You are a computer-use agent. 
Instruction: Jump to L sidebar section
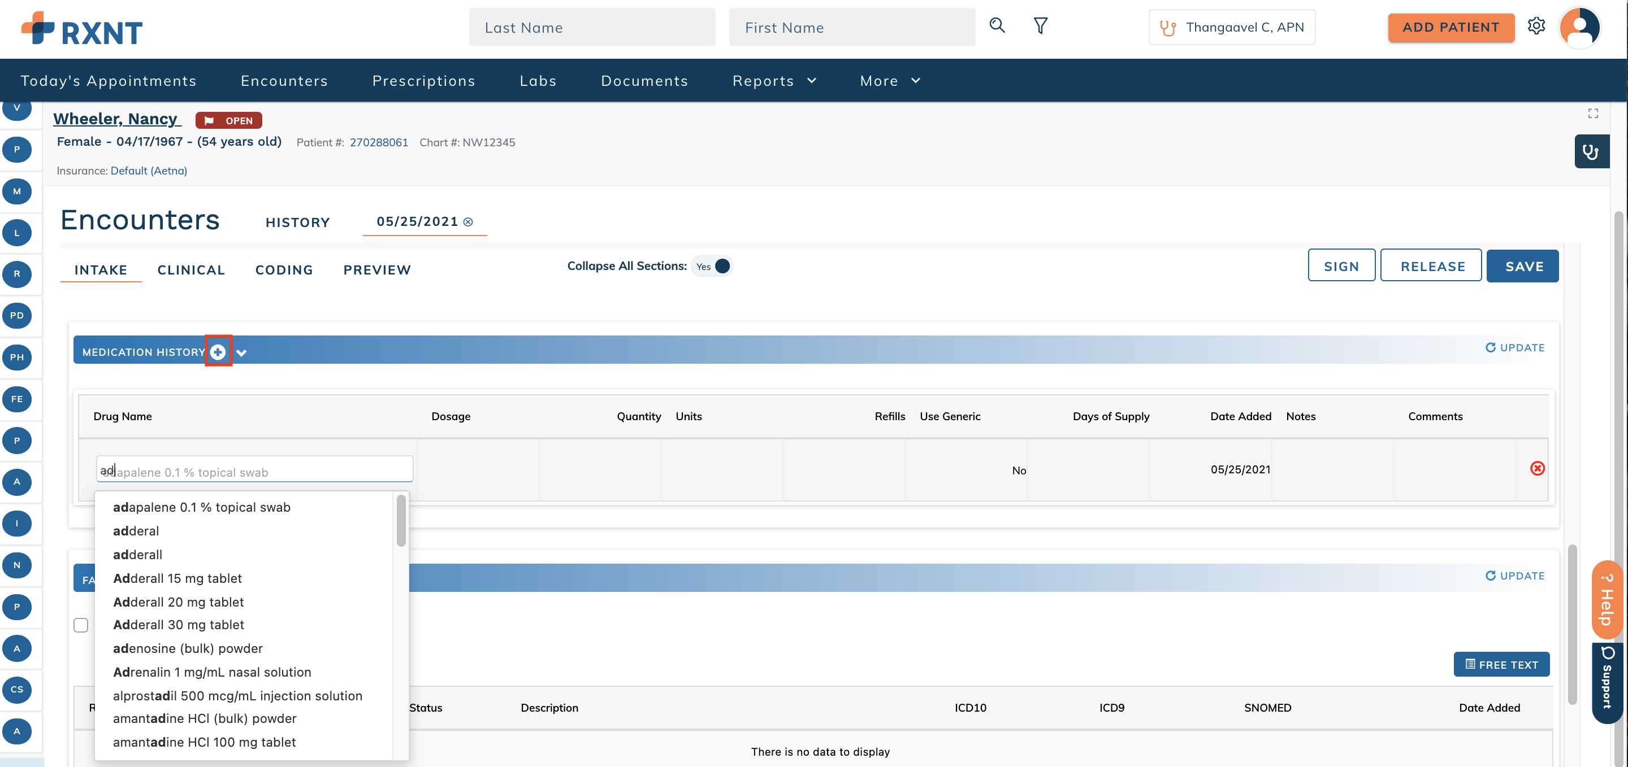pyautogui.click(x=17, y=233)
